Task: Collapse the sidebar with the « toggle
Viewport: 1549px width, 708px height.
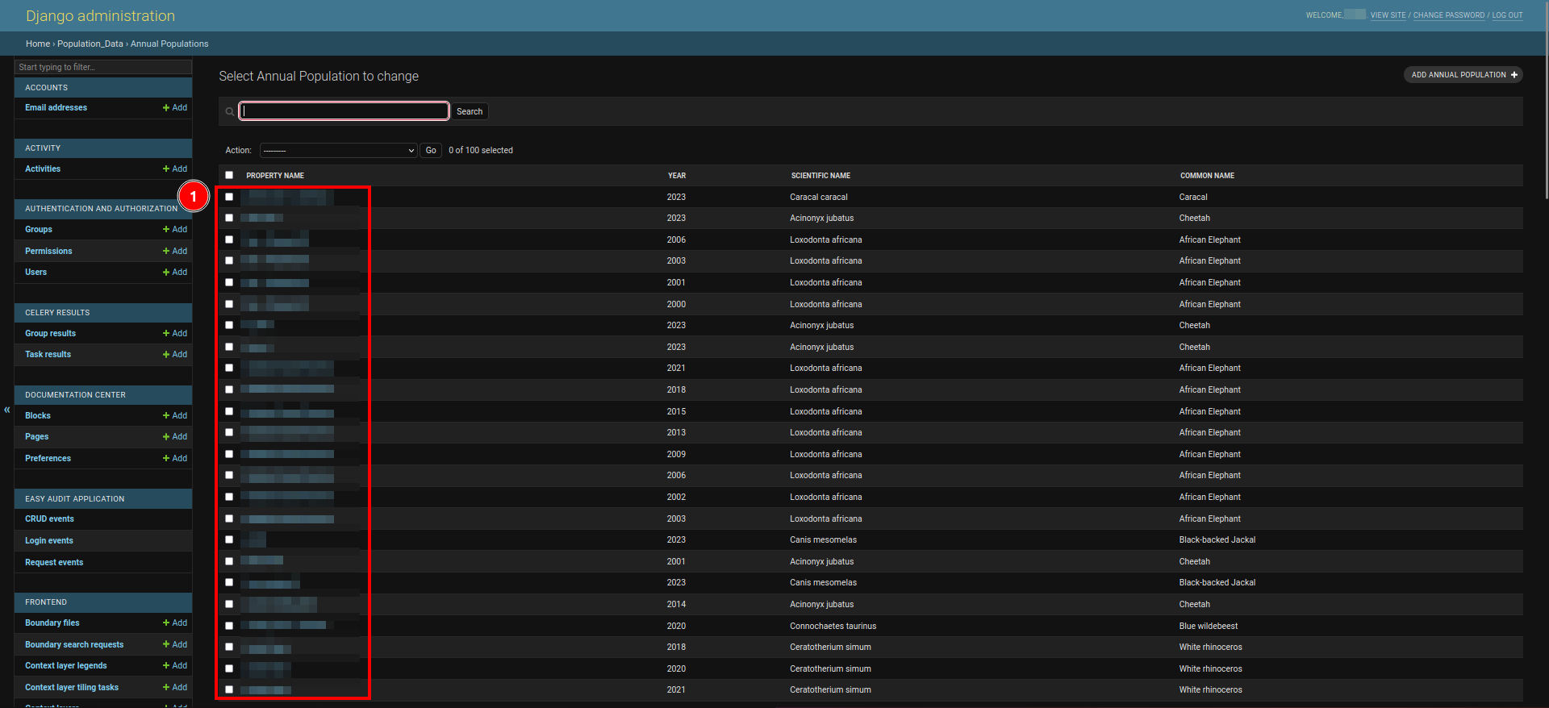Action: click(7, 410)
